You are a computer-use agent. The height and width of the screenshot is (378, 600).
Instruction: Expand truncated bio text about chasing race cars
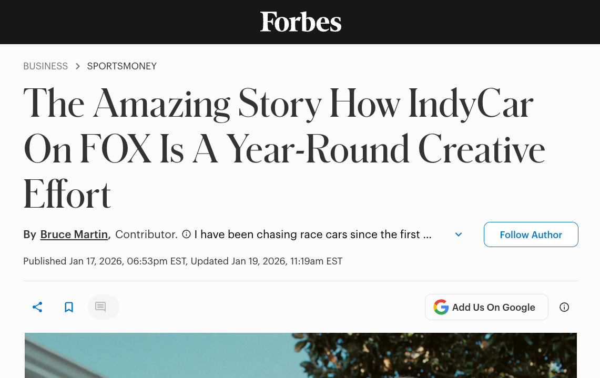(x=313, y=234)
